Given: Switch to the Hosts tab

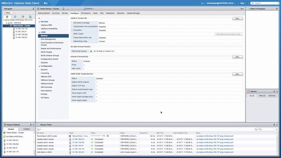Looking at the screenshot, I should (95, 13).
